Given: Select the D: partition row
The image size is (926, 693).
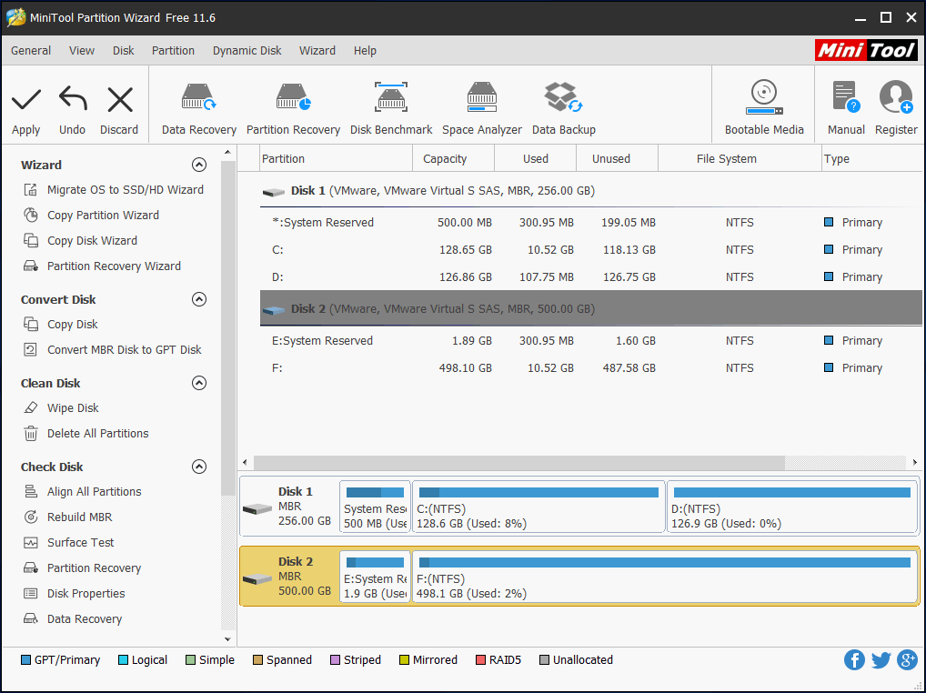Looking at the screenshot, I should (x=590, y=276).
